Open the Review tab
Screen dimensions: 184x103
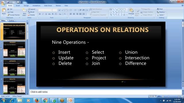click(58, 6)
